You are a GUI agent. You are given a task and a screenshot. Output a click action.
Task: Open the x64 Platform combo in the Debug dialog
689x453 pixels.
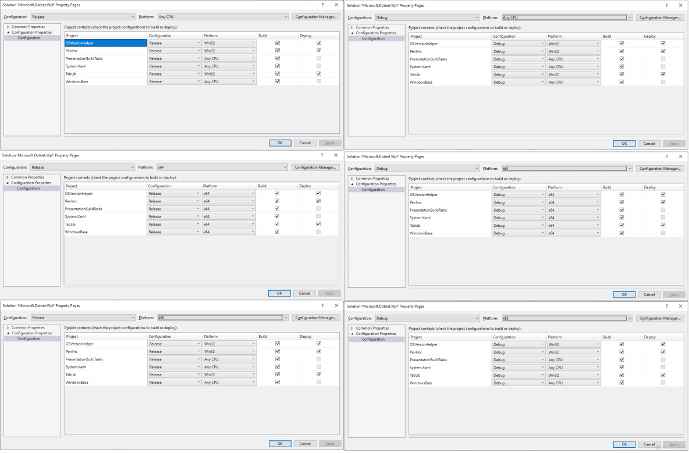(x=564, y=168)
